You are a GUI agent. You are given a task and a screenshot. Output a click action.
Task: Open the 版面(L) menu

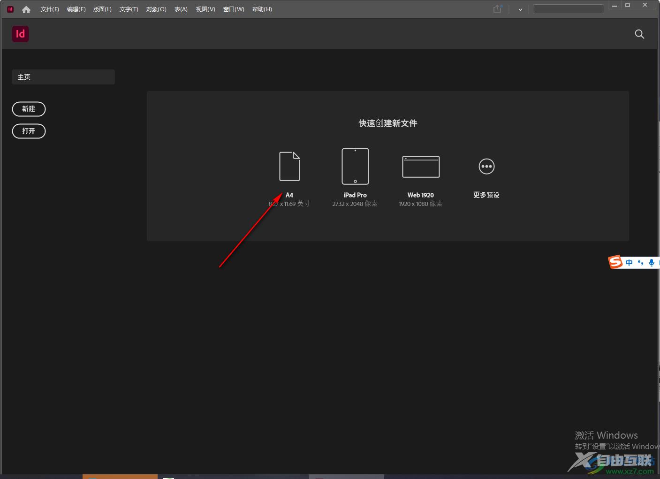point(102,9)
